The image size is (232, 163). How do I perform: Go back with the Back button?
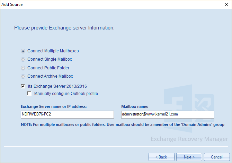[161, 157]
